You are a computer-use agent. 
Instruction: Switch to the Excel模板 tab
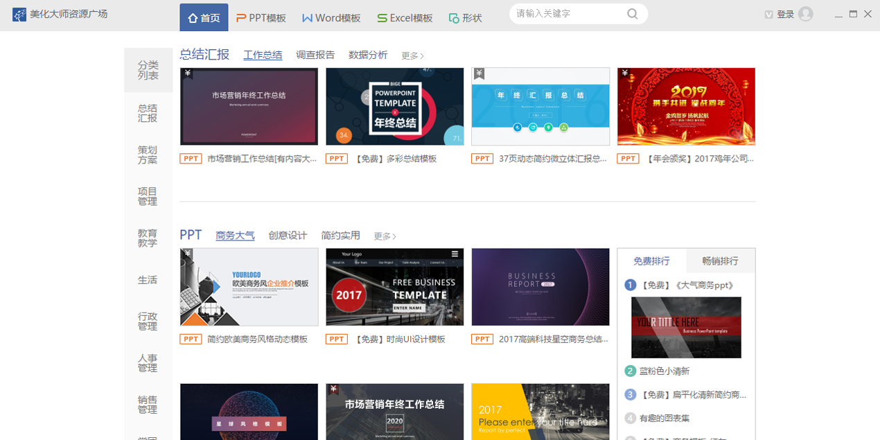[405, 18]
